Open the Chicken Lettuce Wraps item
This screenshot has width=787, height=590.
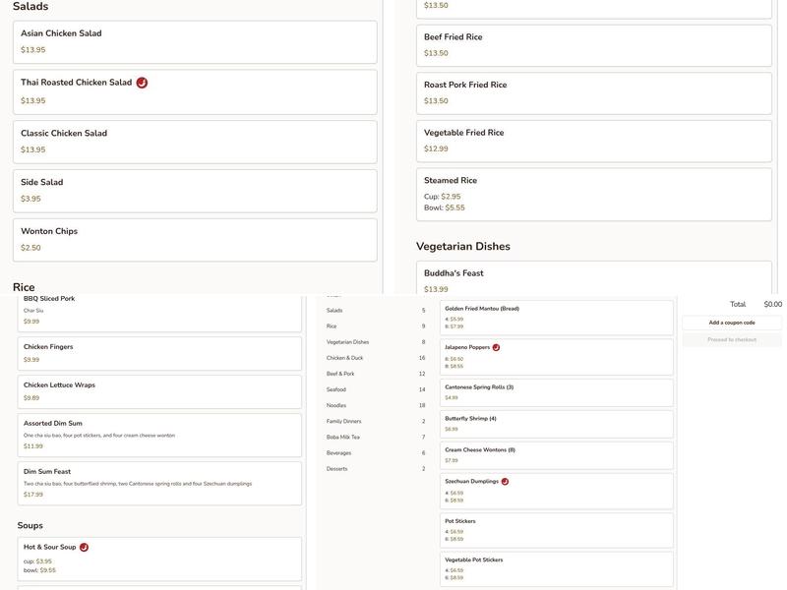(158, 390)
